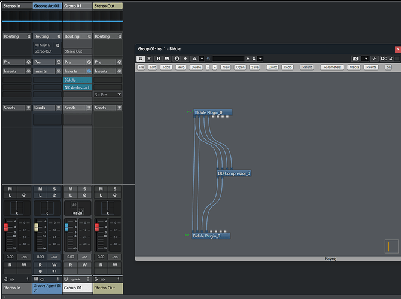Enable Write Automation in Bidule window

pos(167,59)
